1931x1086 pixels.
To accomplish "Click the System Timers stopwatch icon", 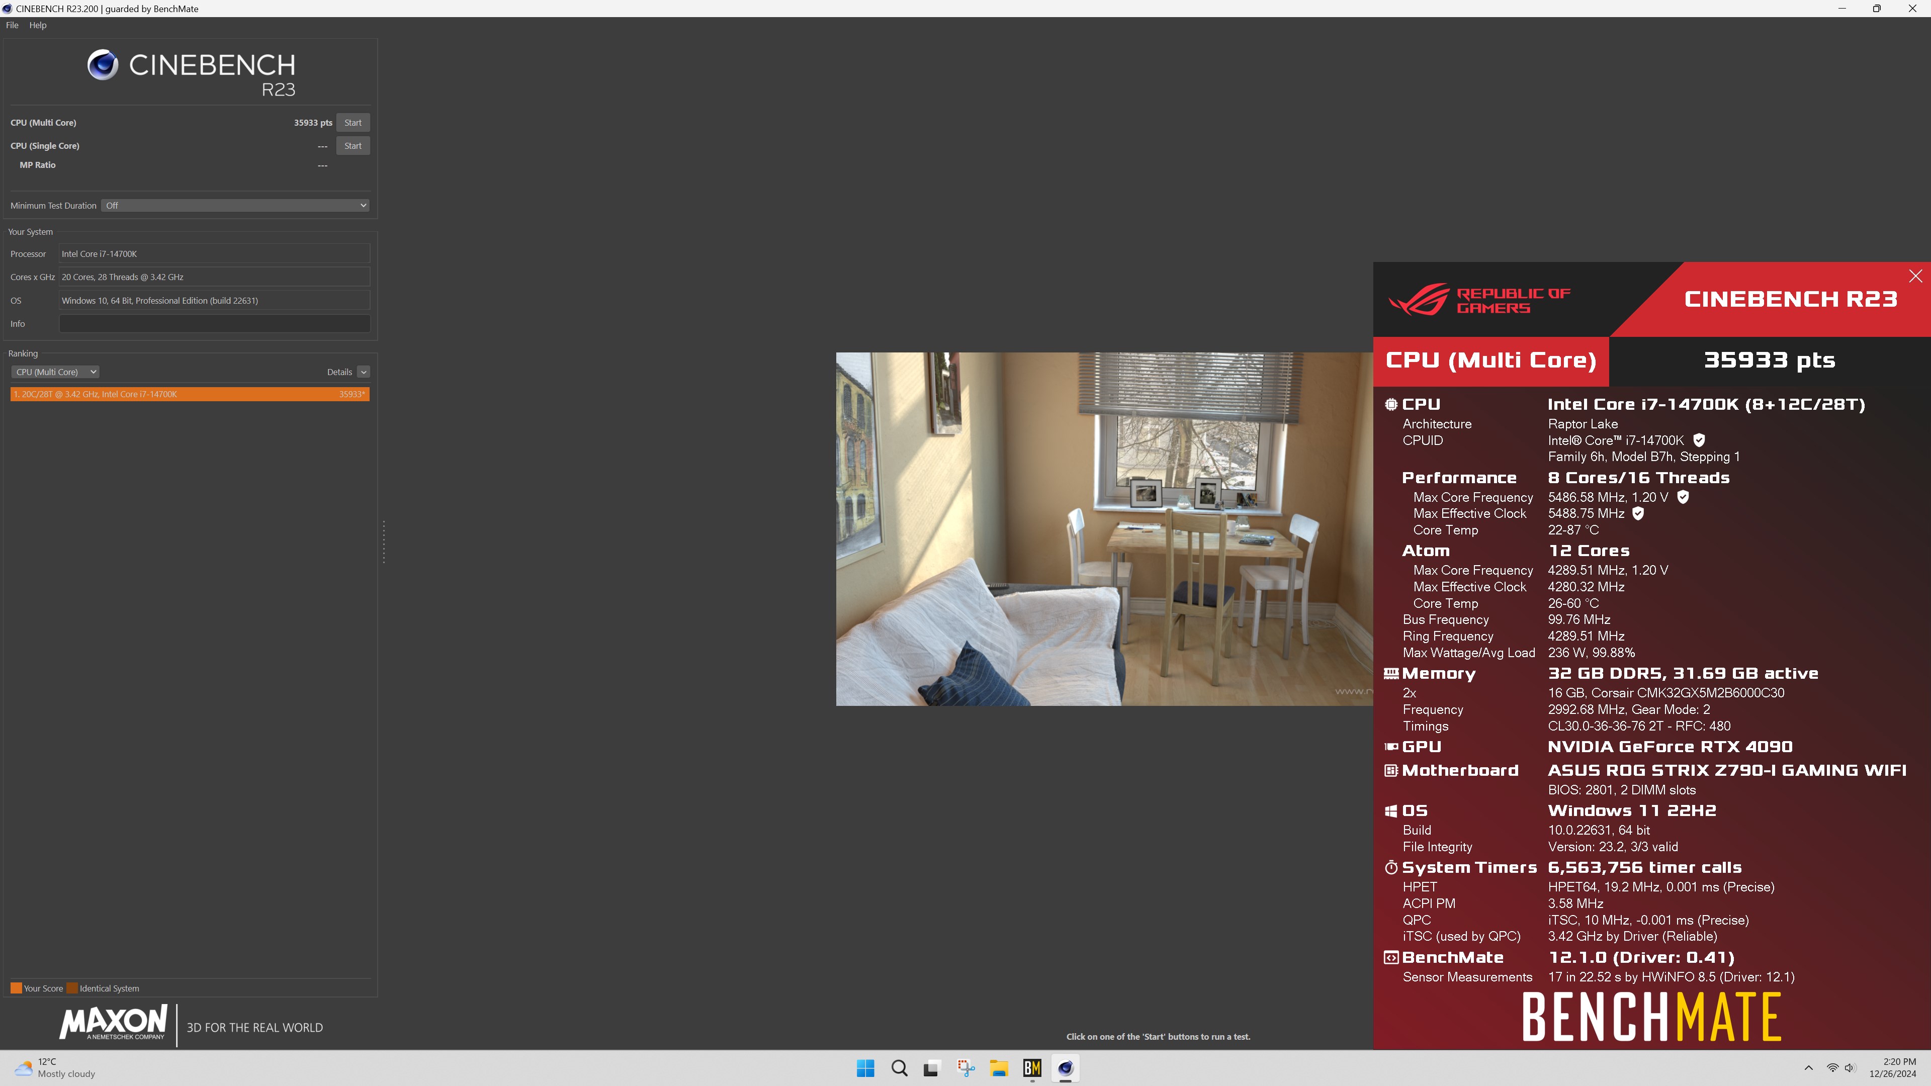I will [1391, 868].
